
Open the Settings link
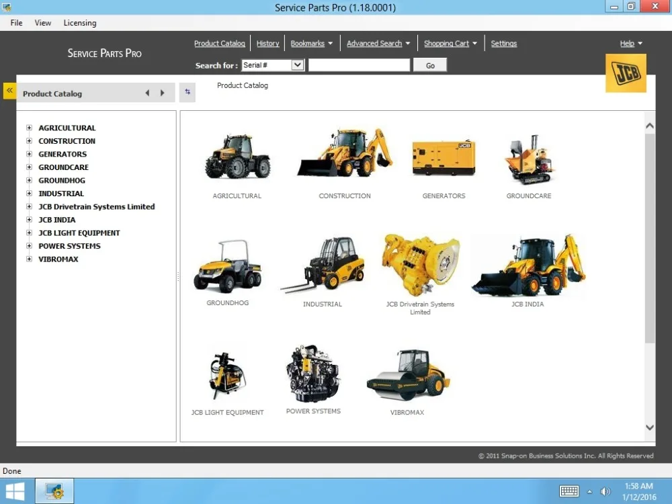click(504, 43)
